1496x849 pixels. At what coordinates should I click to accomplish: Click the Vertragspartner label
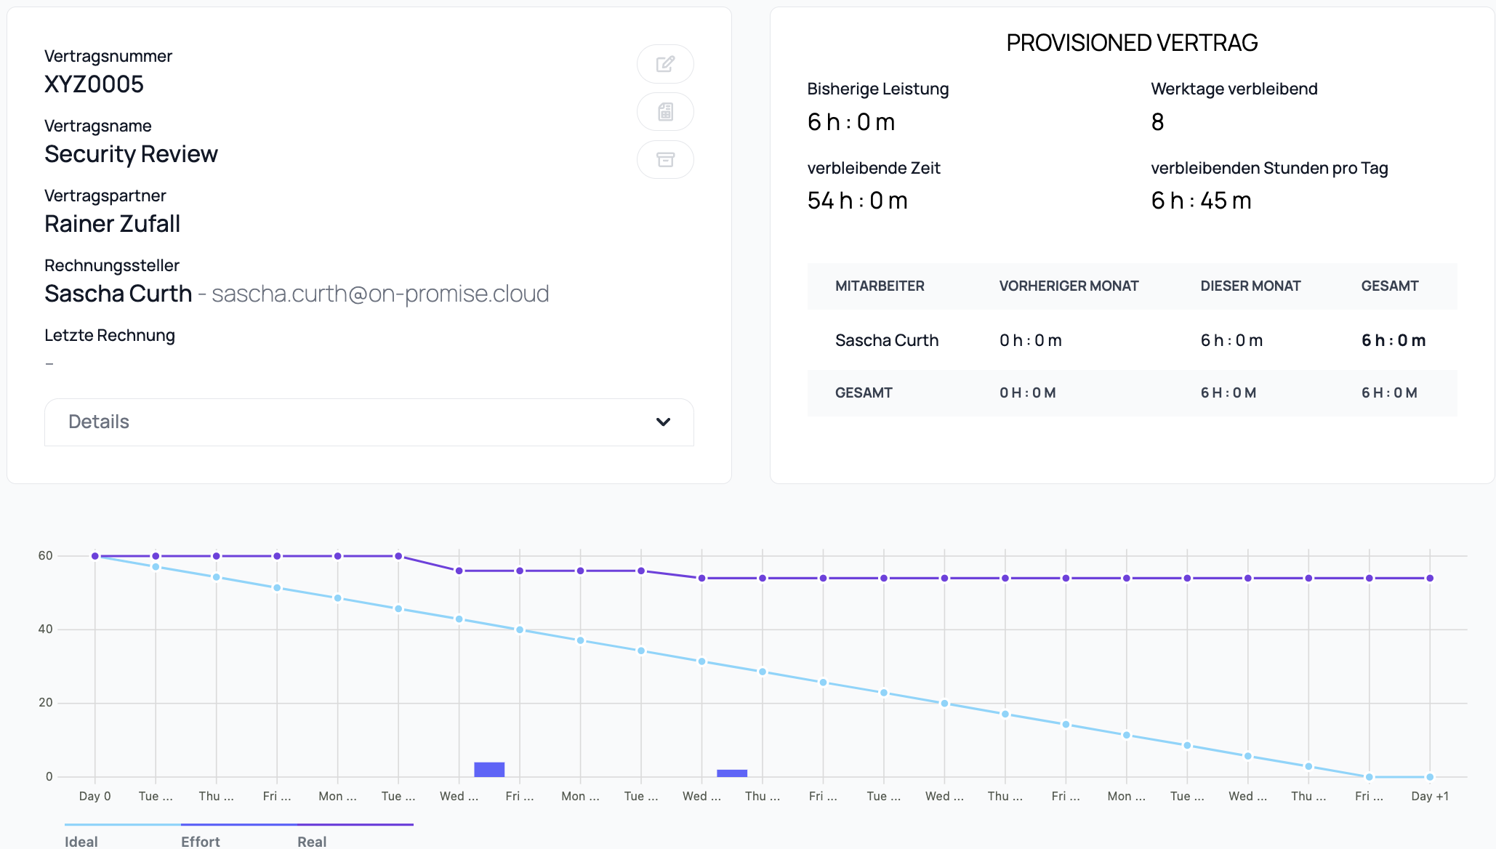[x=105, y=196]
